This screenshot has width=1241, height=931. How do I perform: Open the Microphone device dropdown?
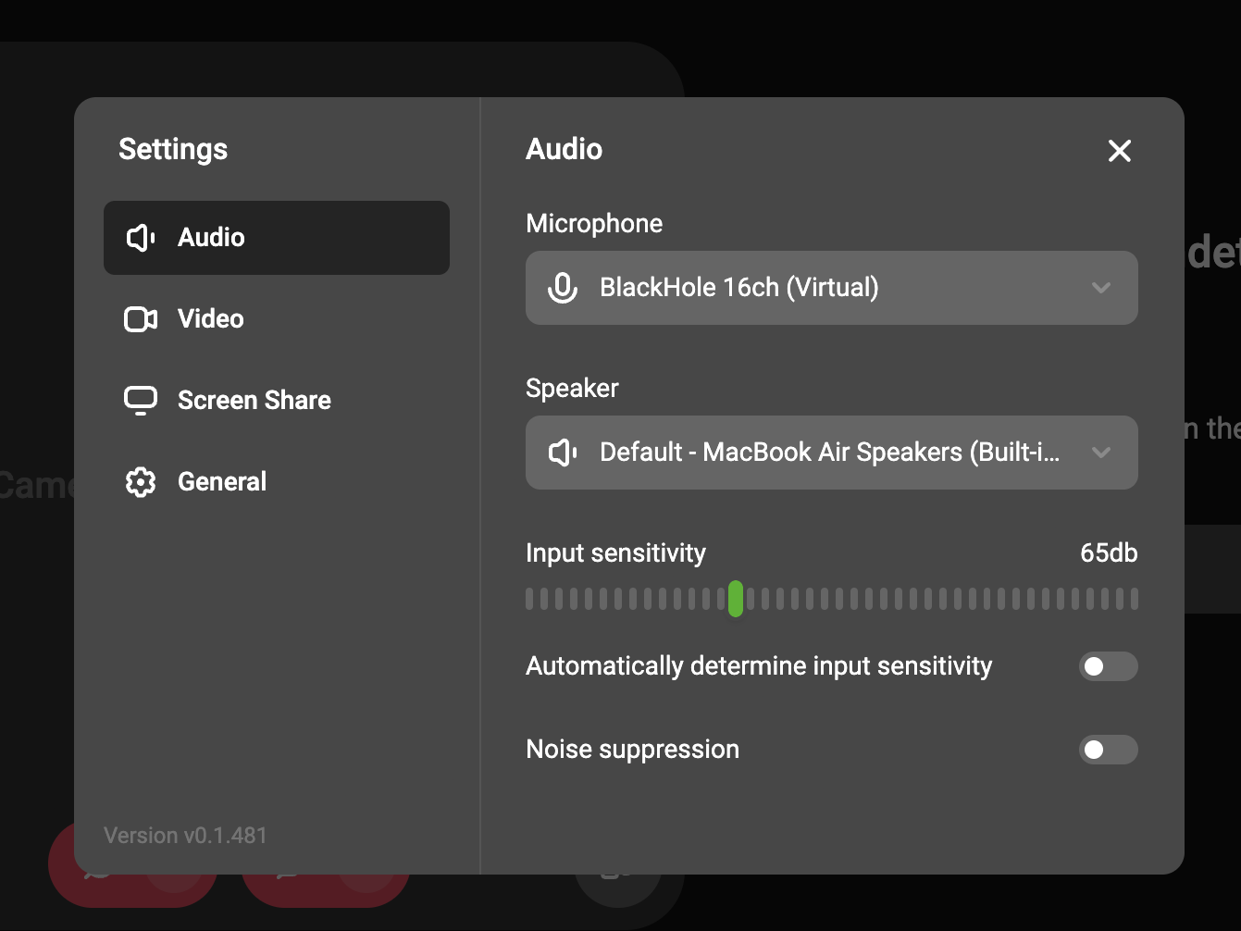[830, 288]
